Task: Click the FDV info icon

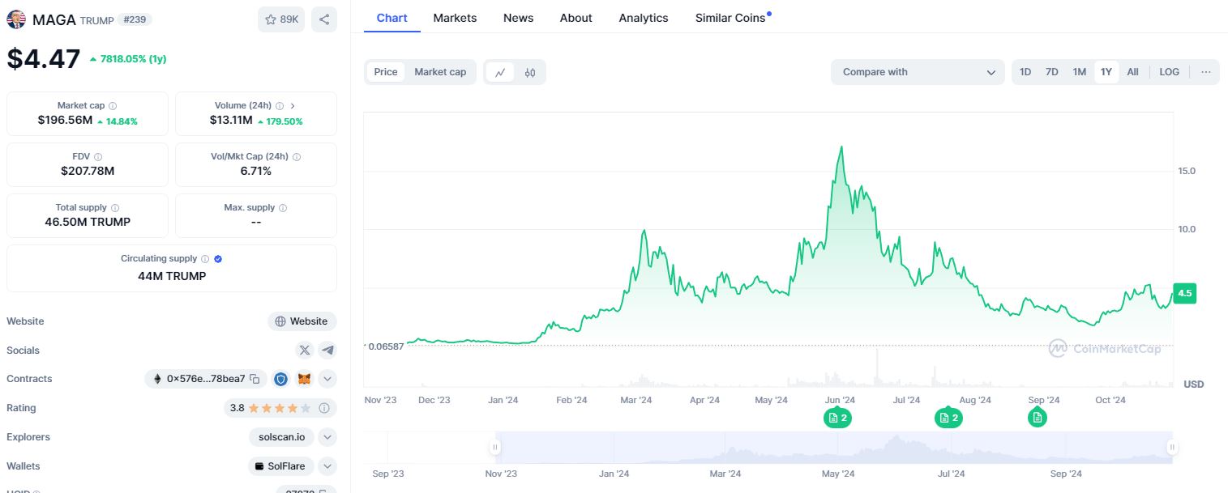Action: (98, 157)
